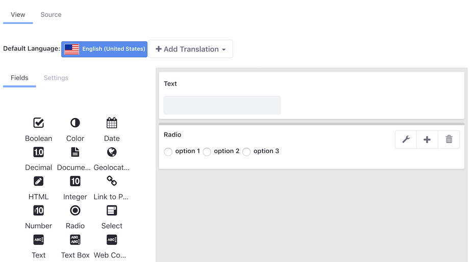Select the Number field icon
This screenshot has height=262, width=470.
(39, 211)
